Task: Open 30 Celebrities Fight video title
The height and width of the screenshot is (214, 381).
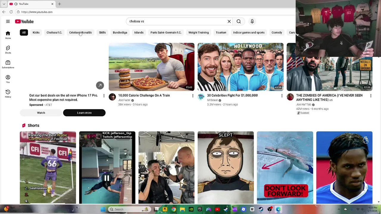Action: 232,95
